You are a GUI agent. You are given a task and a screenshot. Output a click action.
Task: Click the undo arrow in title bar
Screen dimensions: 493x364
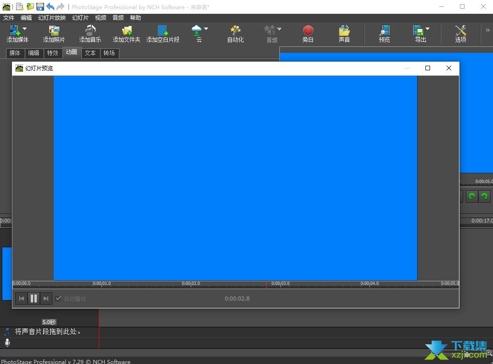50,6
